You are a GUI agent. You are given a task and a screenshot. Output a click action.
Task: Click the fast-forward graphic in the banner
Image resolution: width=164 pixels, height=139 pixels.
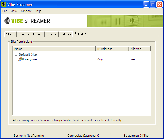tap(132, 20)
